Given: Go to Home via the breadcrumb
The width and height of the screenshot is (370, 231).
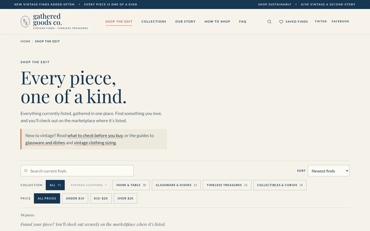Looking at the screenshot, I should pyautogui.click(x=25, y=41).
